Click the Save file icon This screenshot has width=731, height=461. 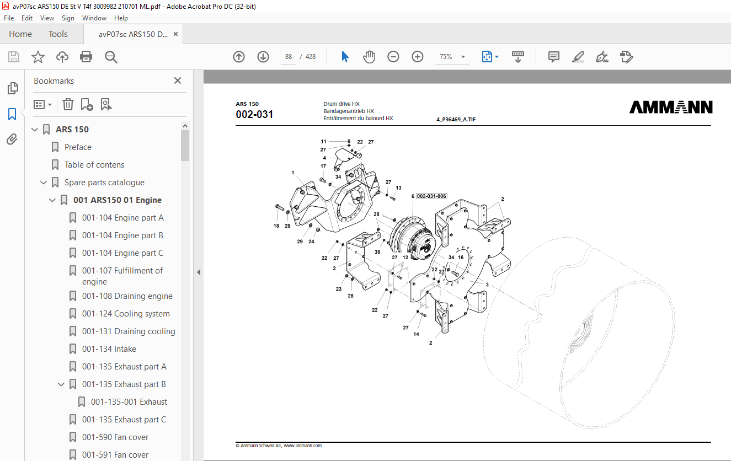[x=14, y=57]
